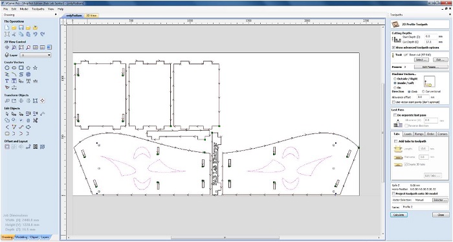Draw a circle with the Circle tool
The image size is (453, 242).
(x=7, y=68)
